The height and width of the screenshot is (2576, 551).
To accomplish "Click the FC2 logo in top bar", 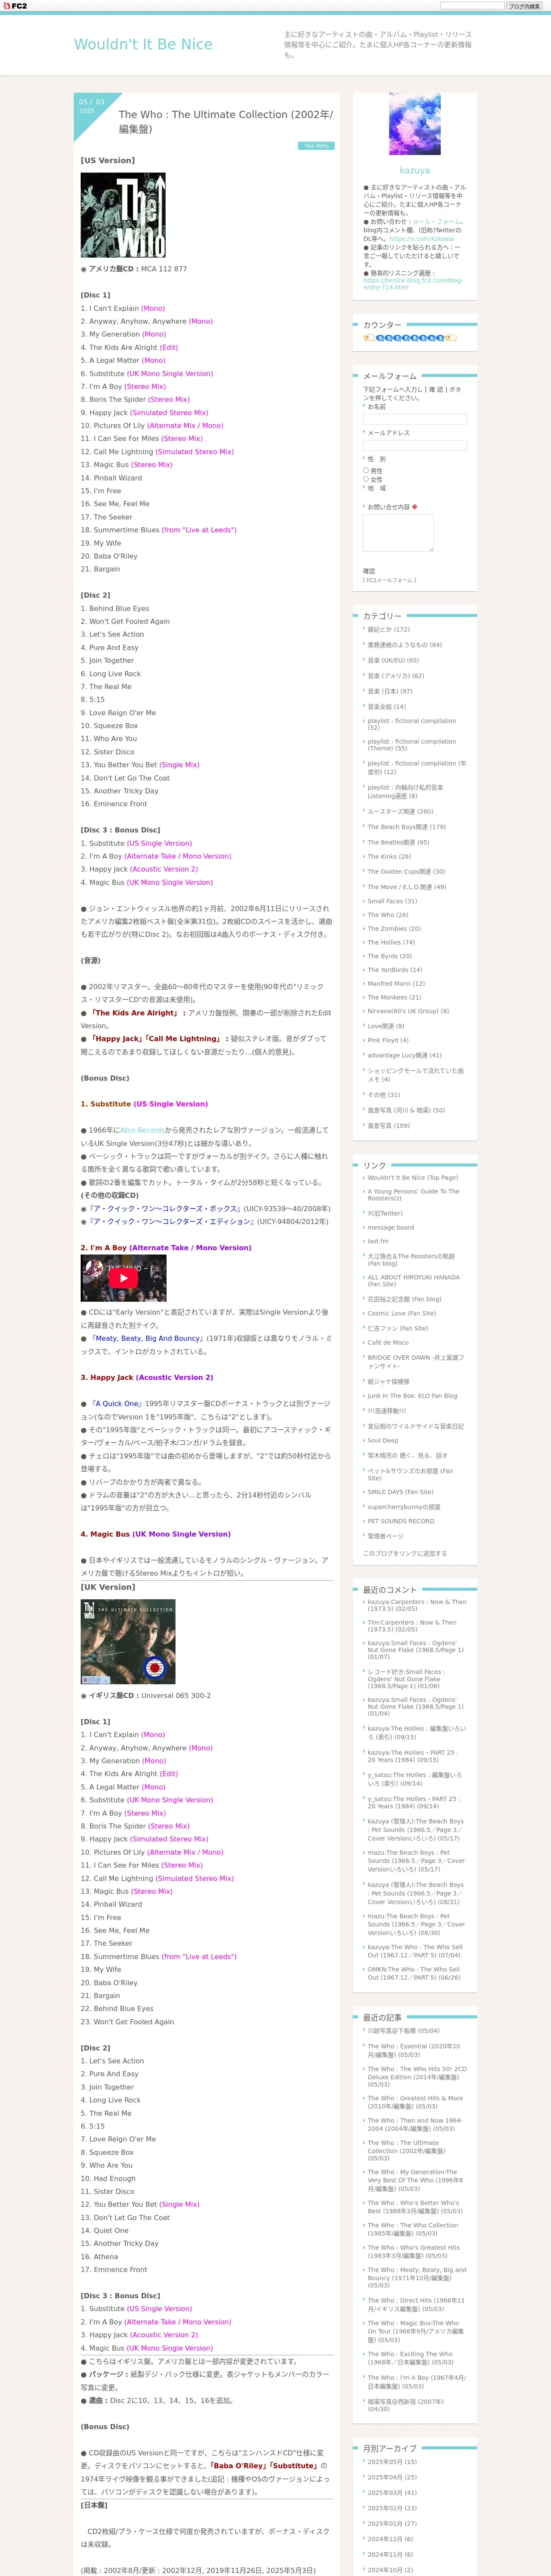I will pos(14,6).
